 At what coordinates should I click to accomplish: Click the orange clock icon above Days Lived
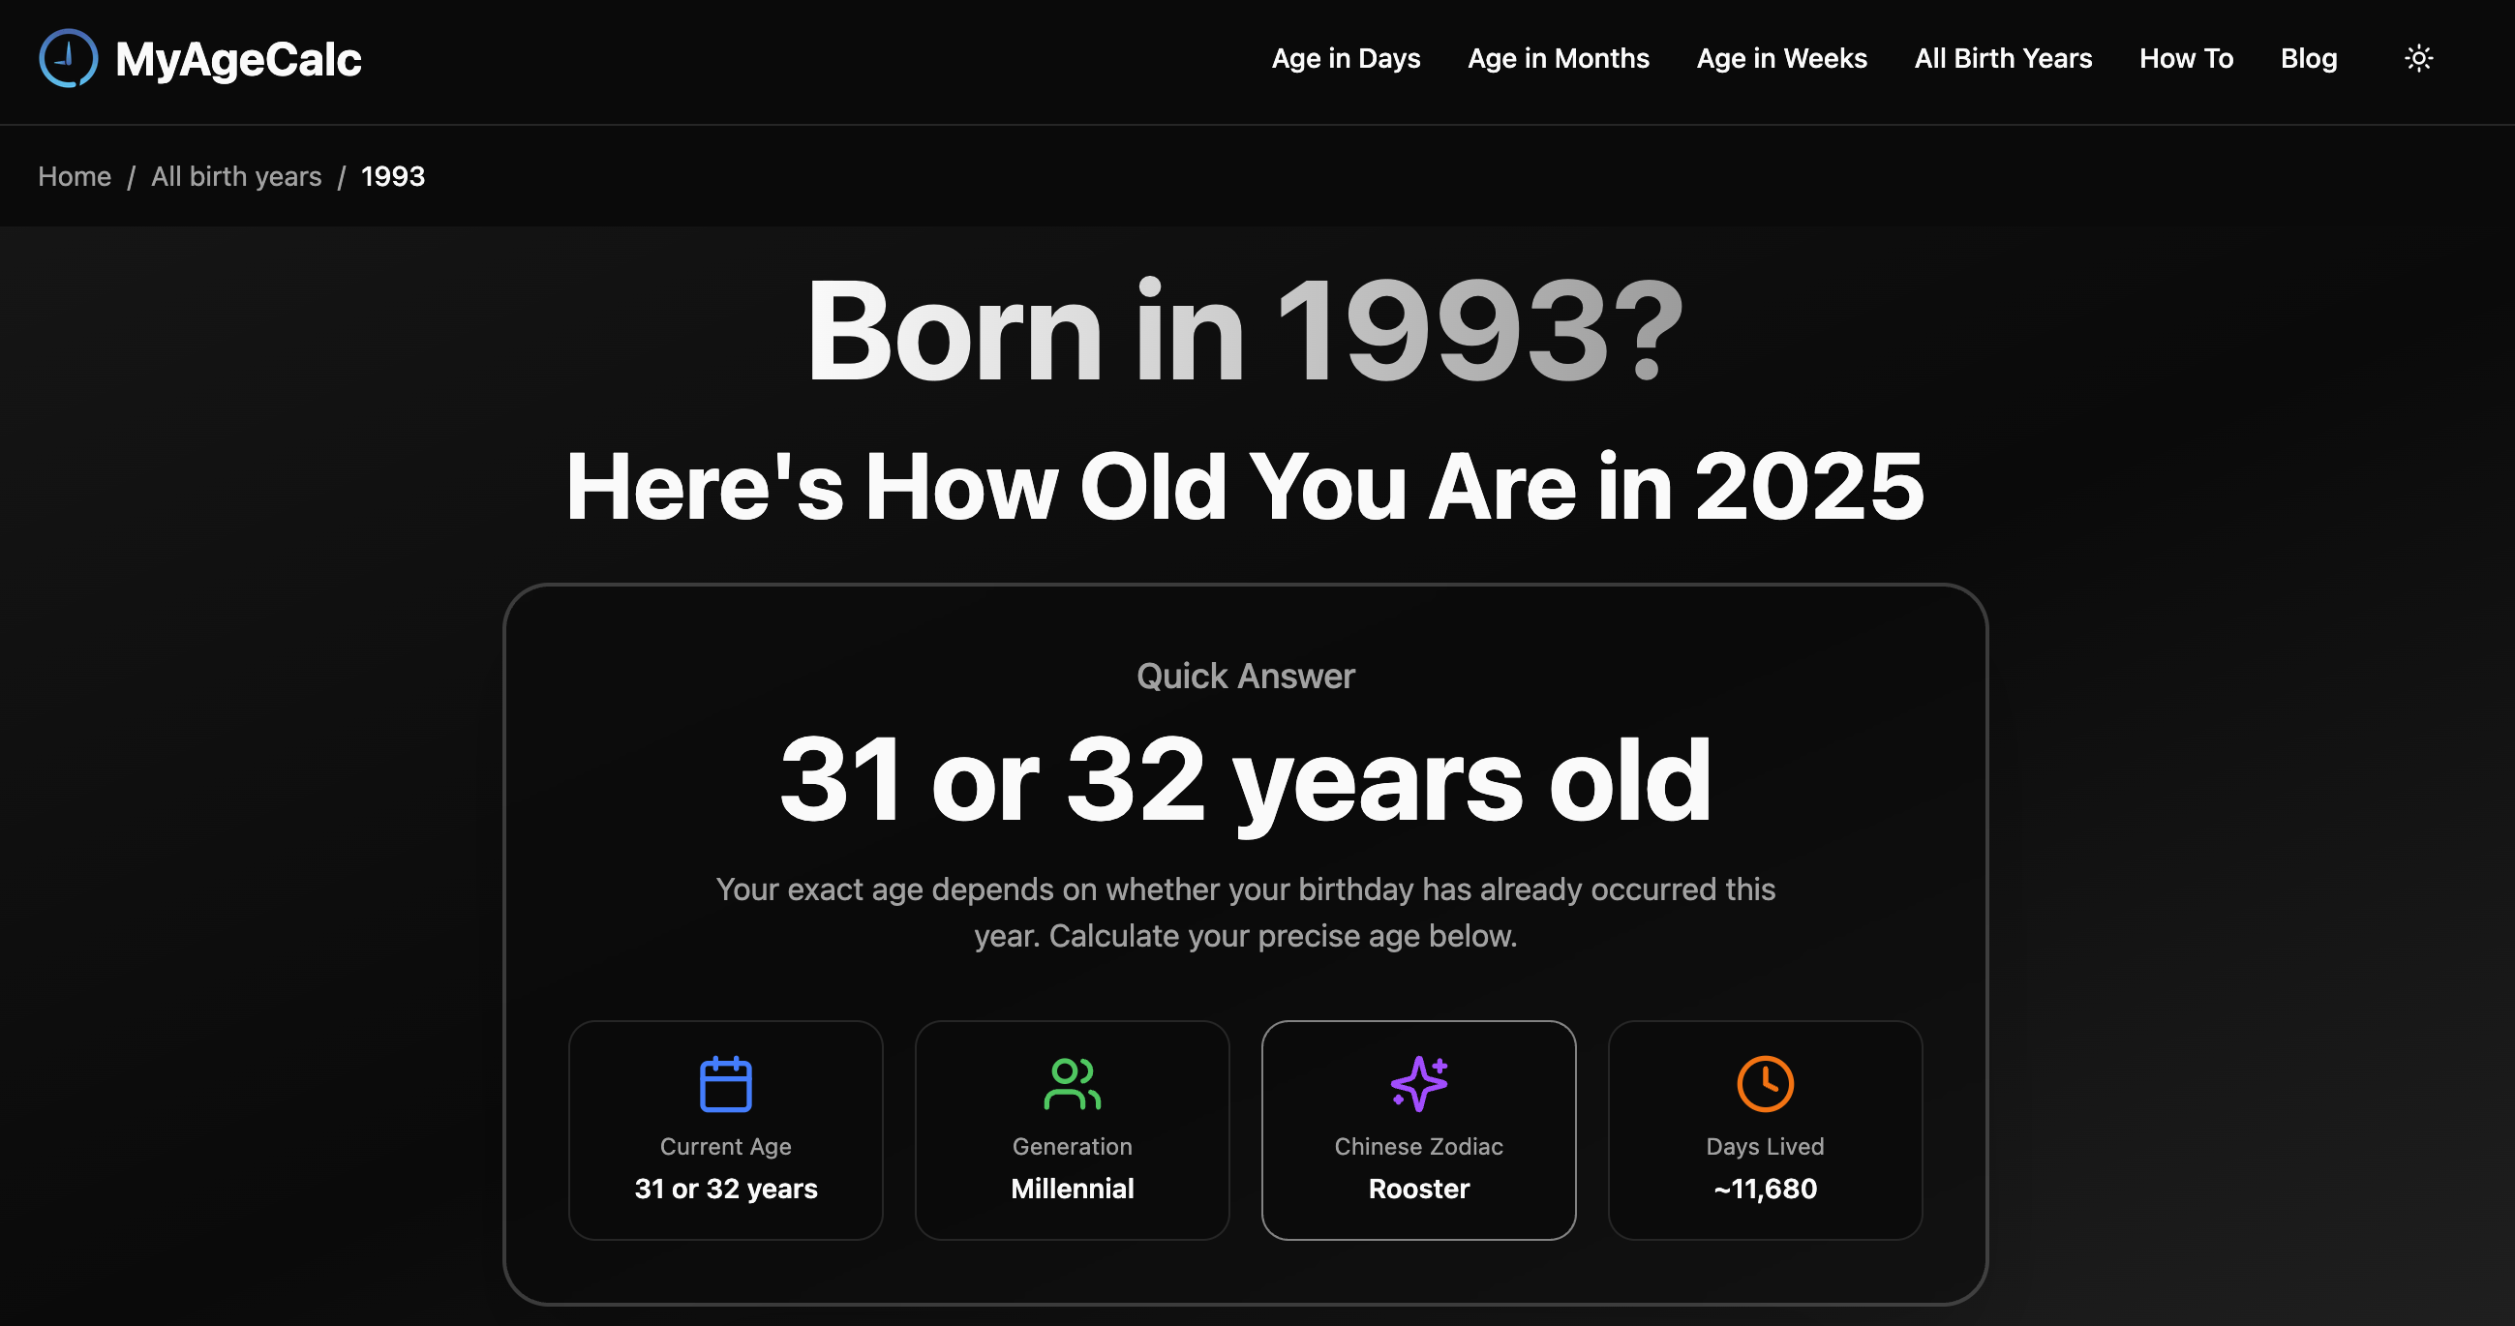(x=1764, y=1083)
